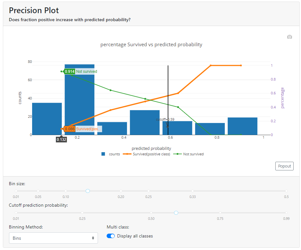
Task: Click the Popout button
Action: (x=284, y=166)
